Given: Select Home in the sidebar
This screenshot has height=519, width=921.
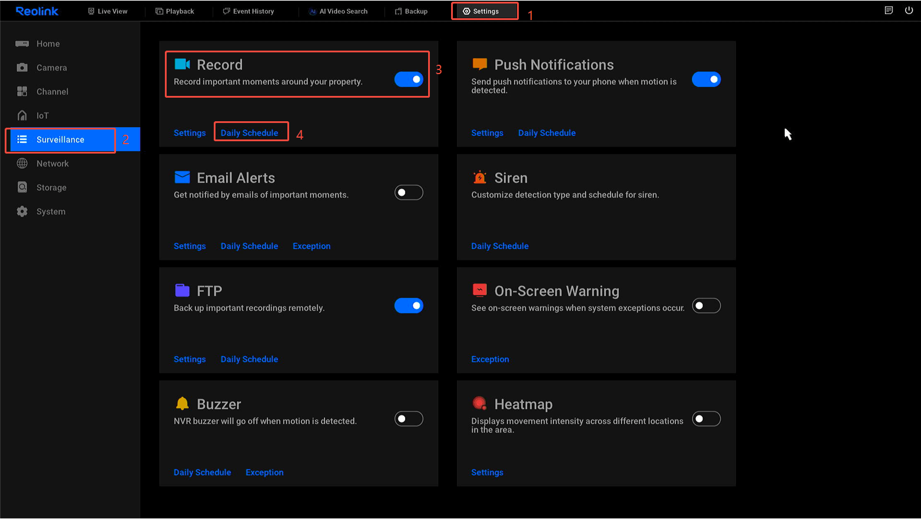Looking at the screenshot, I should pos(48,44).
